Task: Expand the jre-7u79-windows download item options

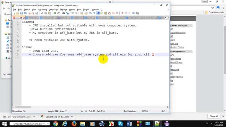Action: tap(34, 117)
